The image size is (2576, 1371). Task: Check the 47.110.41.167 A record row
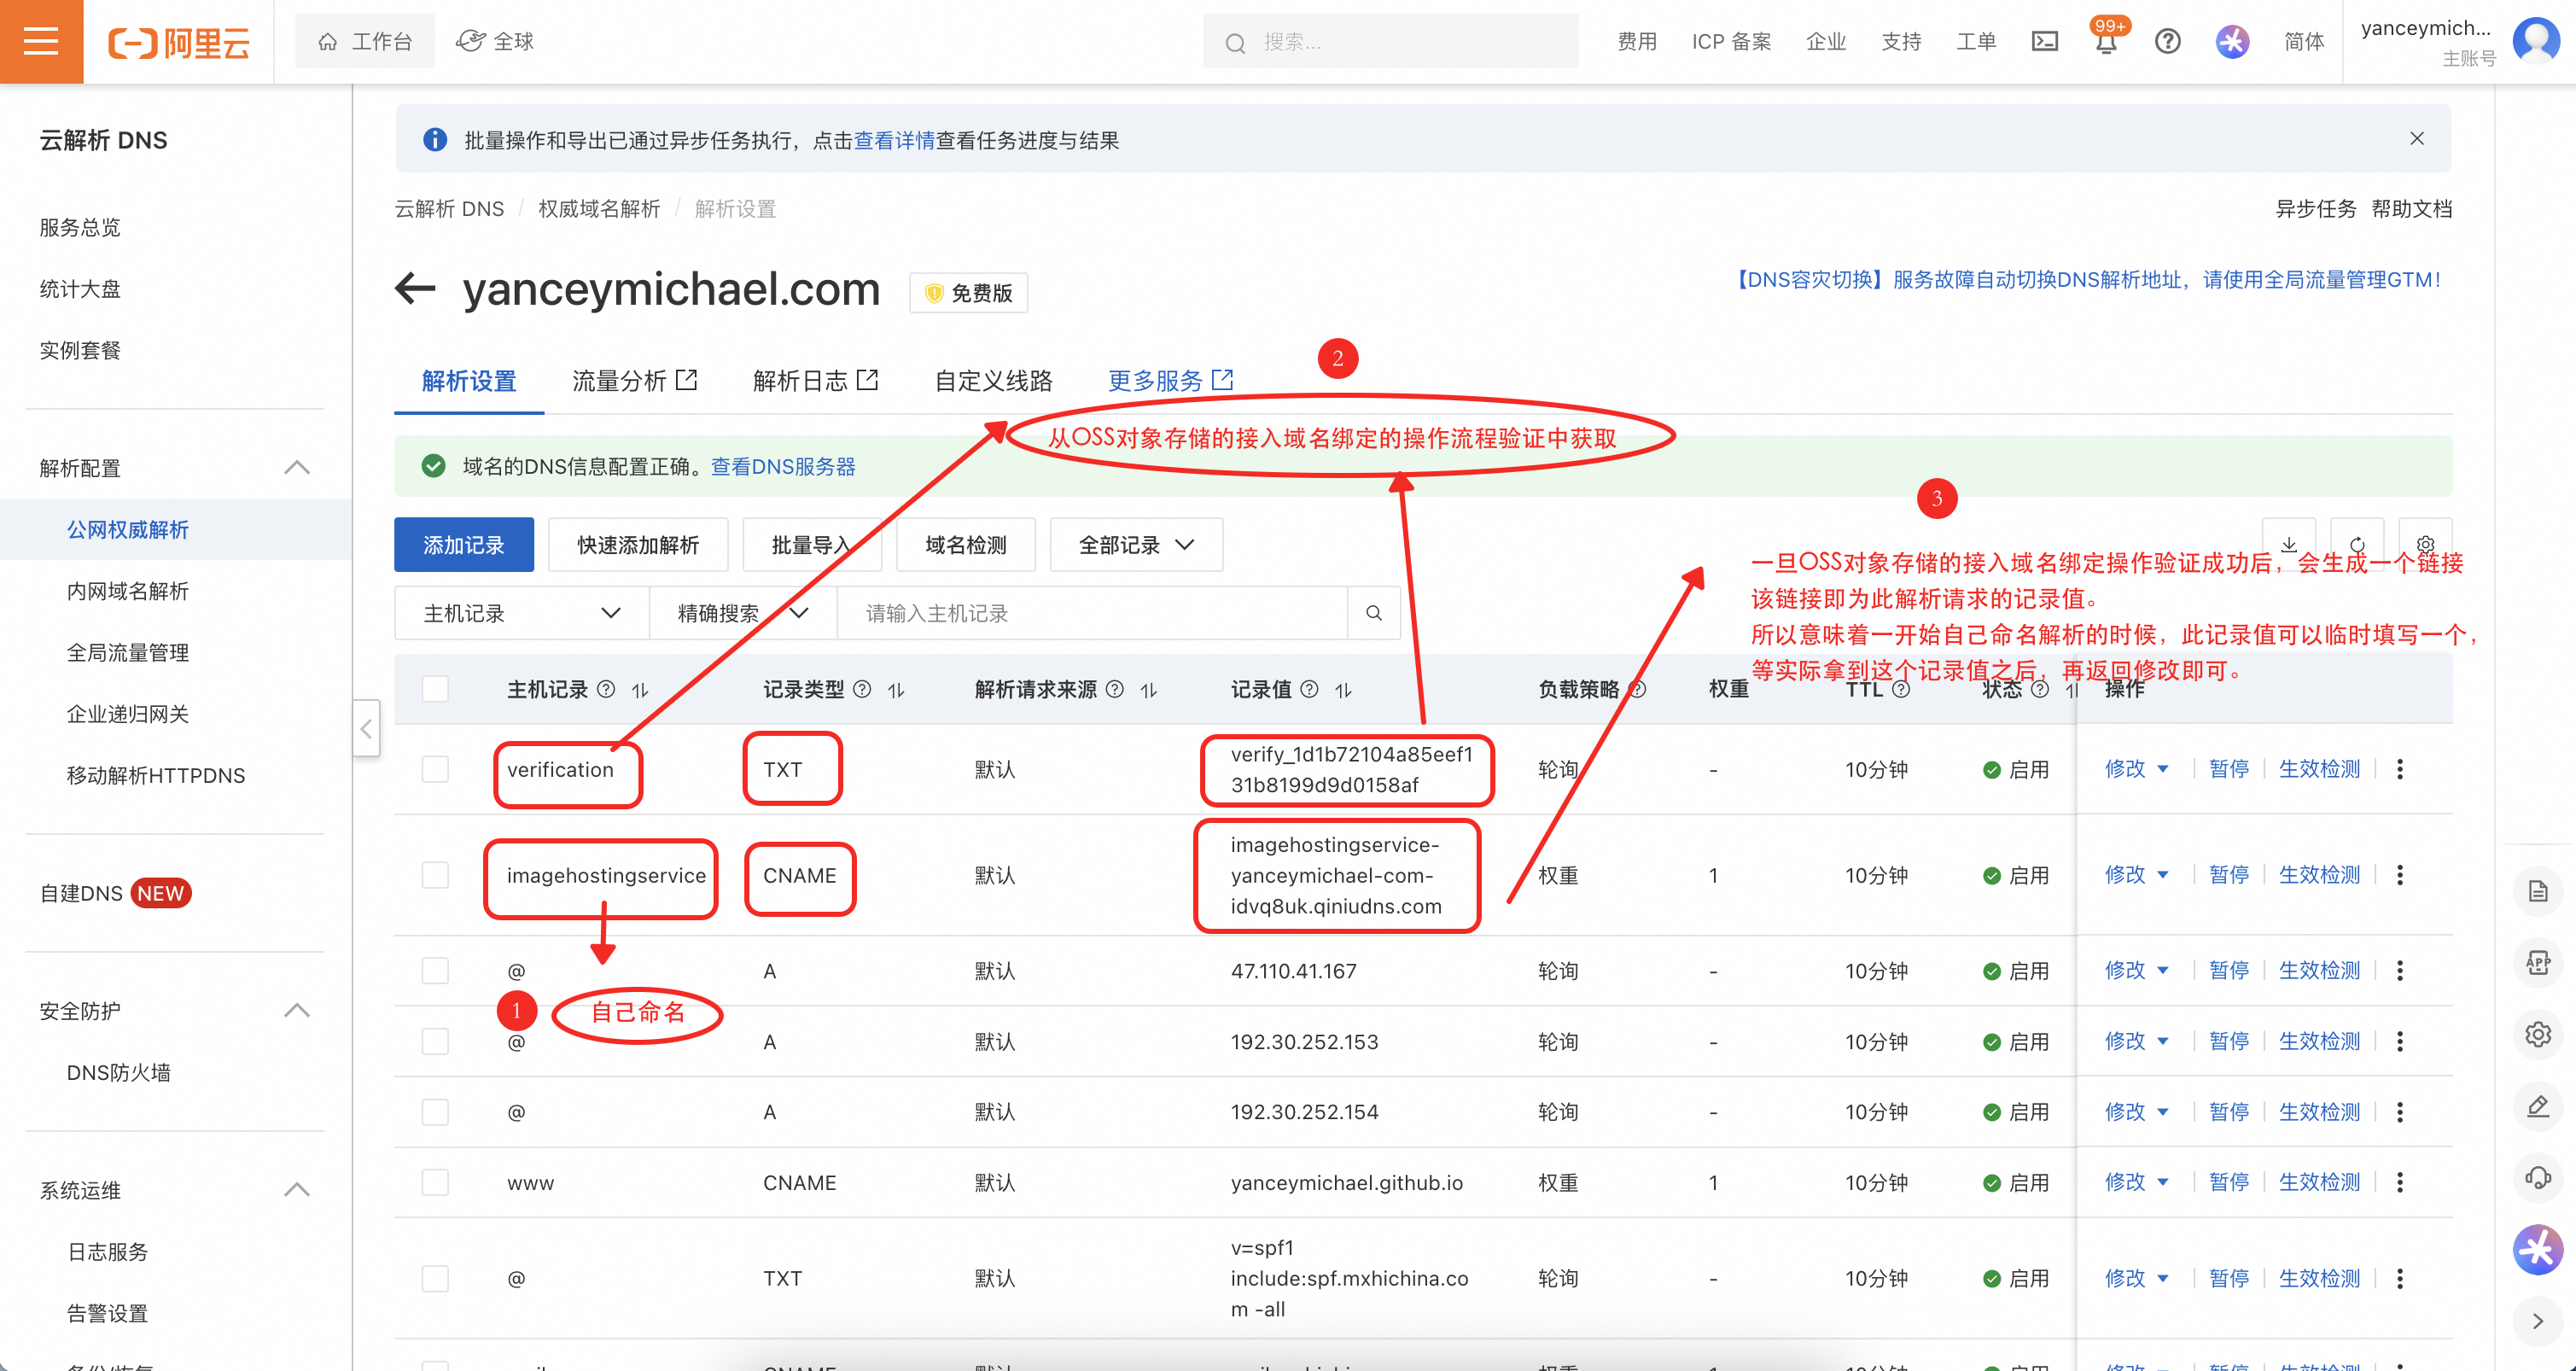pyautogui.click(x=435, y=971)
